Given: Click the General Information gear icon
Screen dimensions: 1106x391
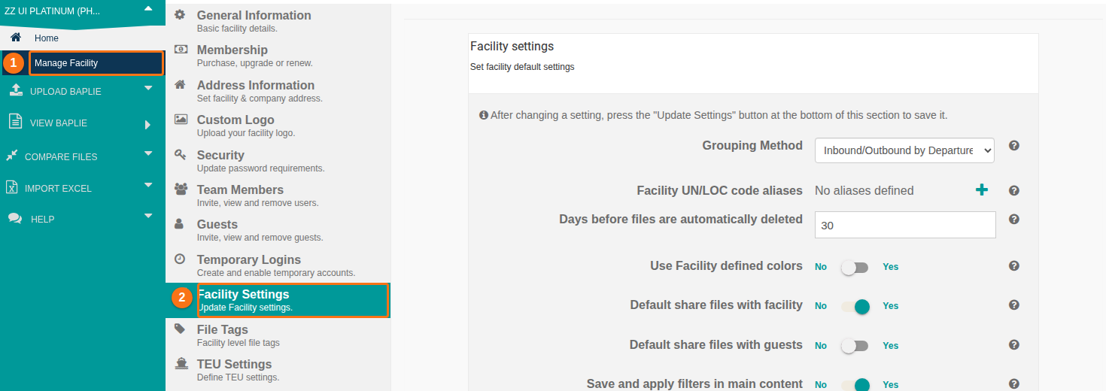Looking at the screenshot, I should [180, 14].
